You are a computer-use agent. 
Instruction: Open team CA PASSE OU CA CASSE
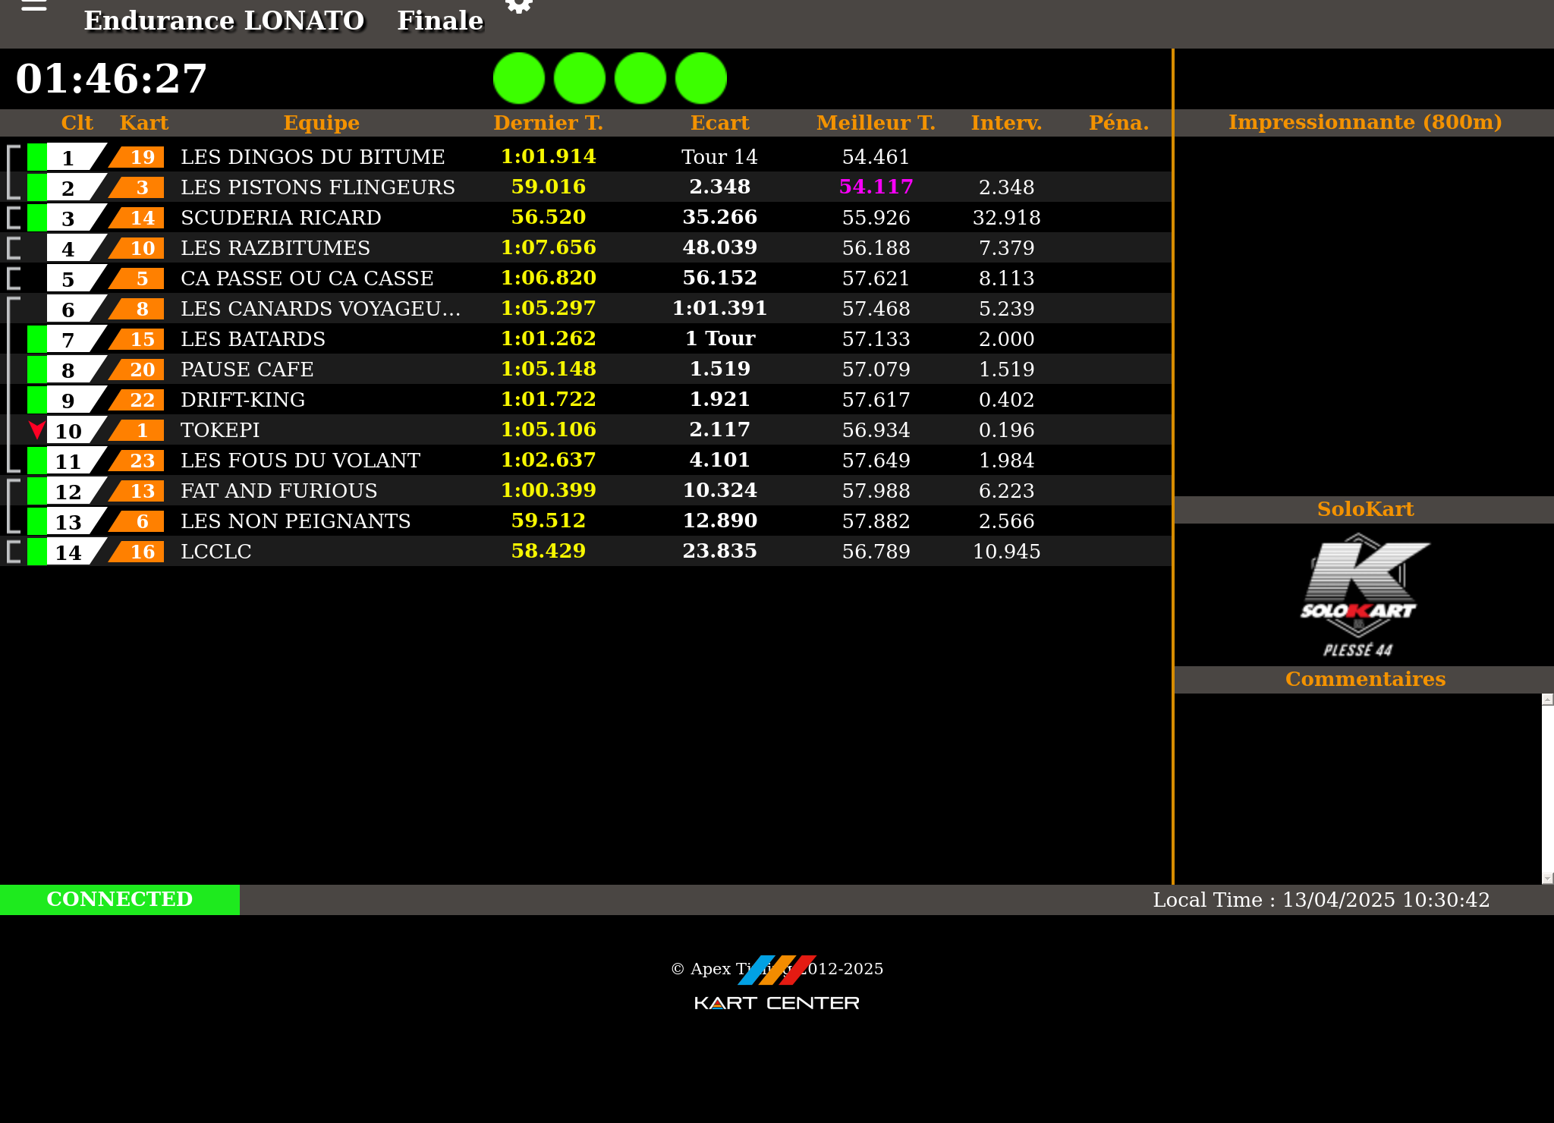point(307,278)
